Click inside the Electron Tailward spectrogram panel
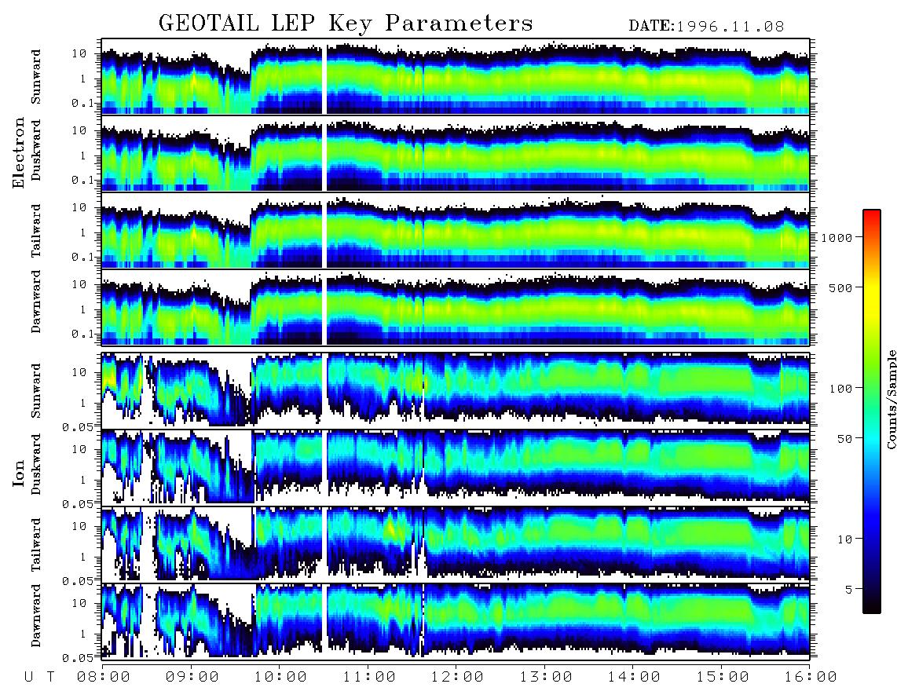The height and width of the screenshot is (691, 897). click(x=456, y=231)
